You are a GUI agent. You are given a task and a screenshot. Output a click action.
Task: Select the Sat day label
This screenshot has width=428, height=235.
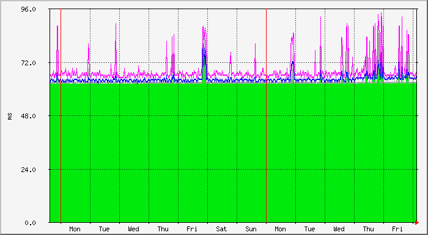coord(221,229)
